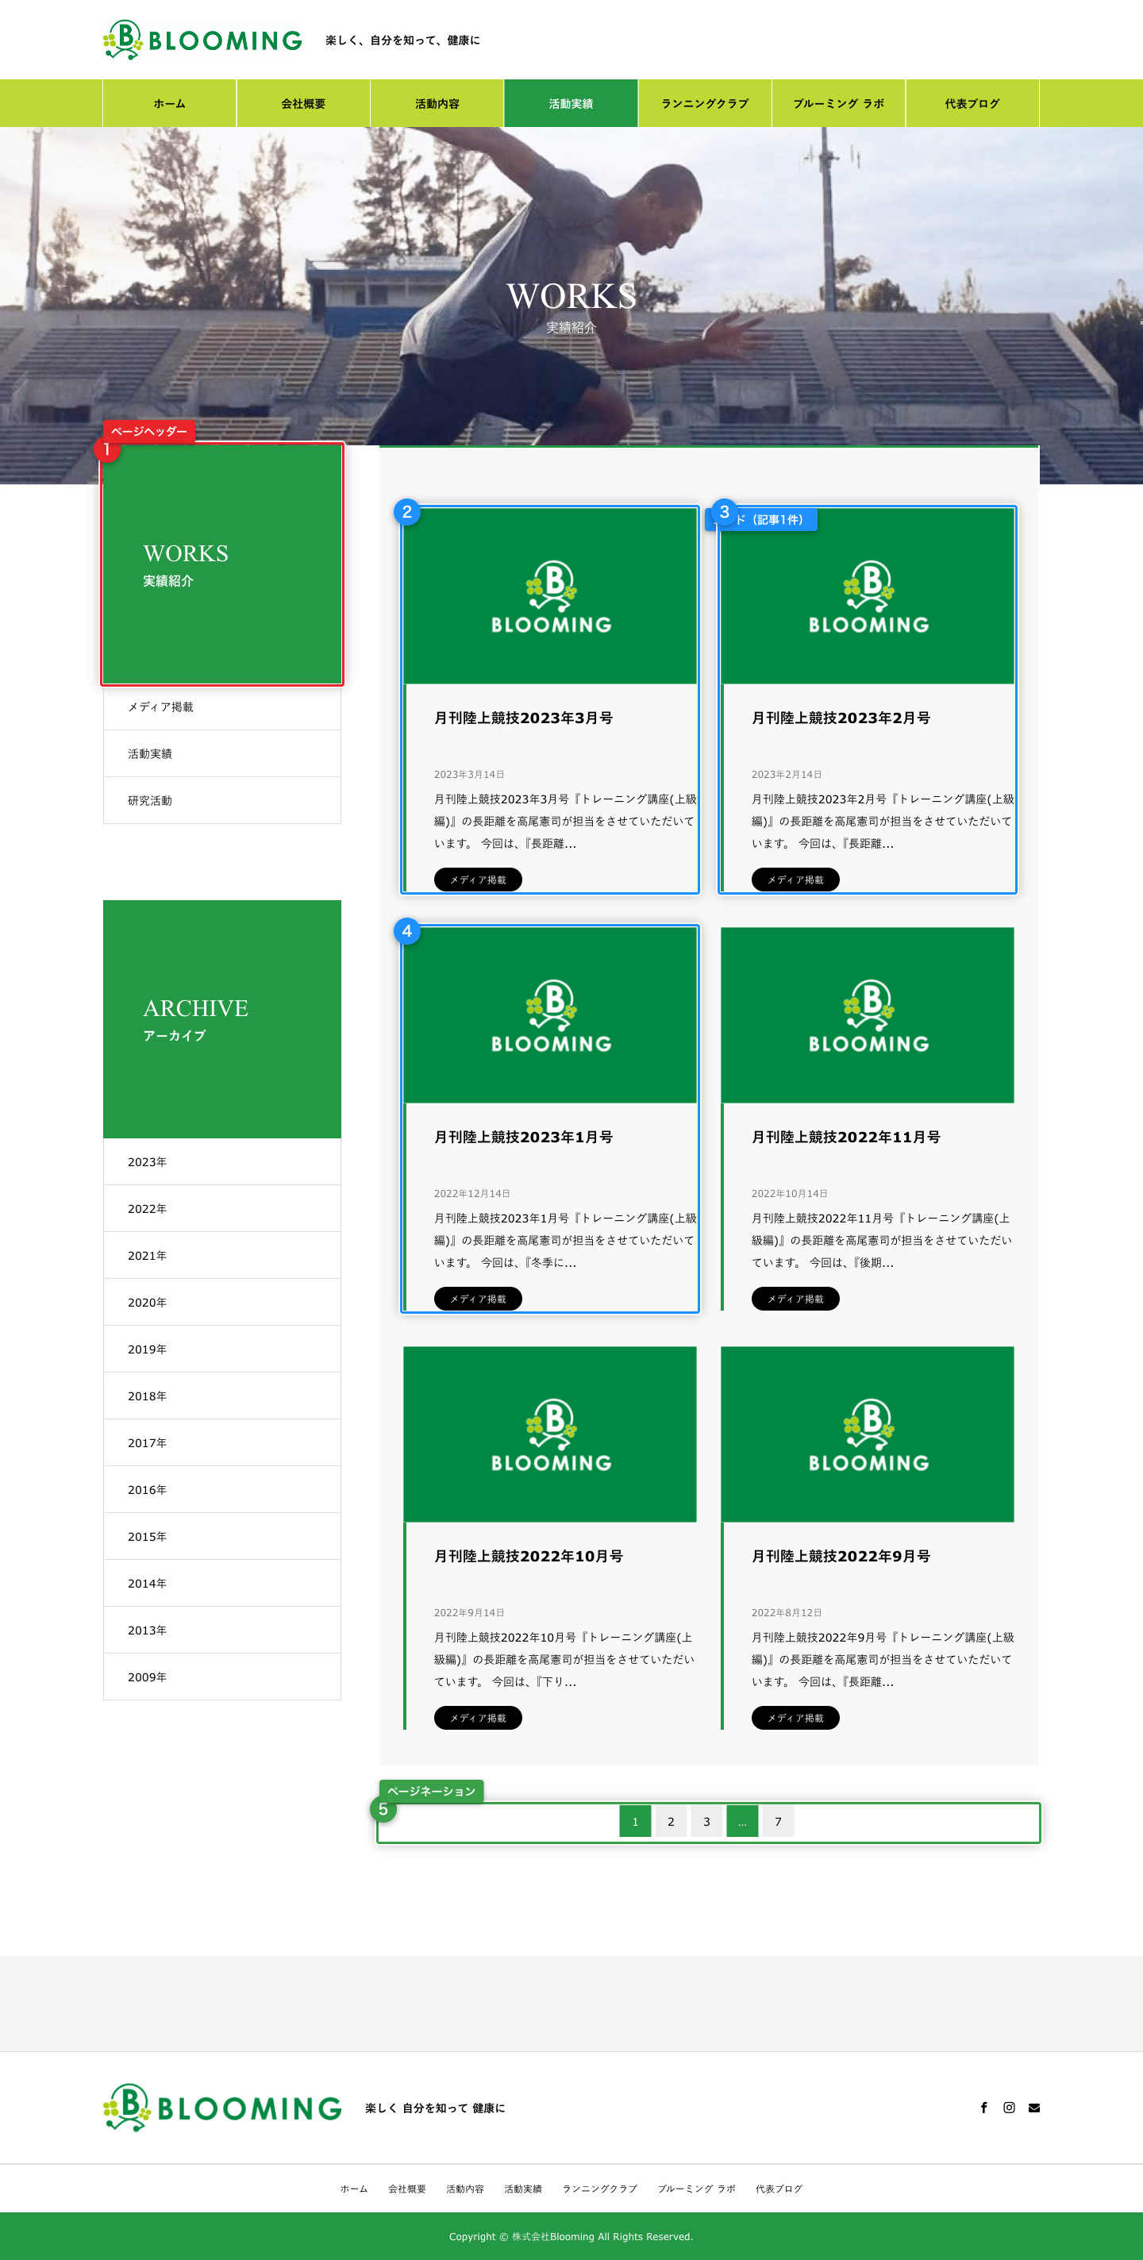Screen dimensions: 1143x2260
Task: Click the mail envelope icon in the footer
Action: tap(1034, 2108)
